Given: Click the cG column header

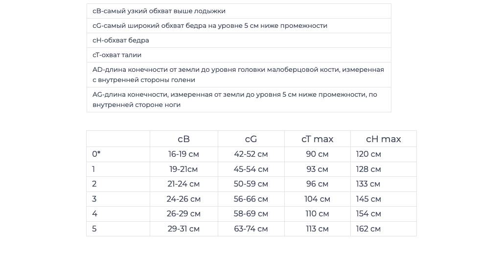Looking at the screenshot, I should click(251, 139).
